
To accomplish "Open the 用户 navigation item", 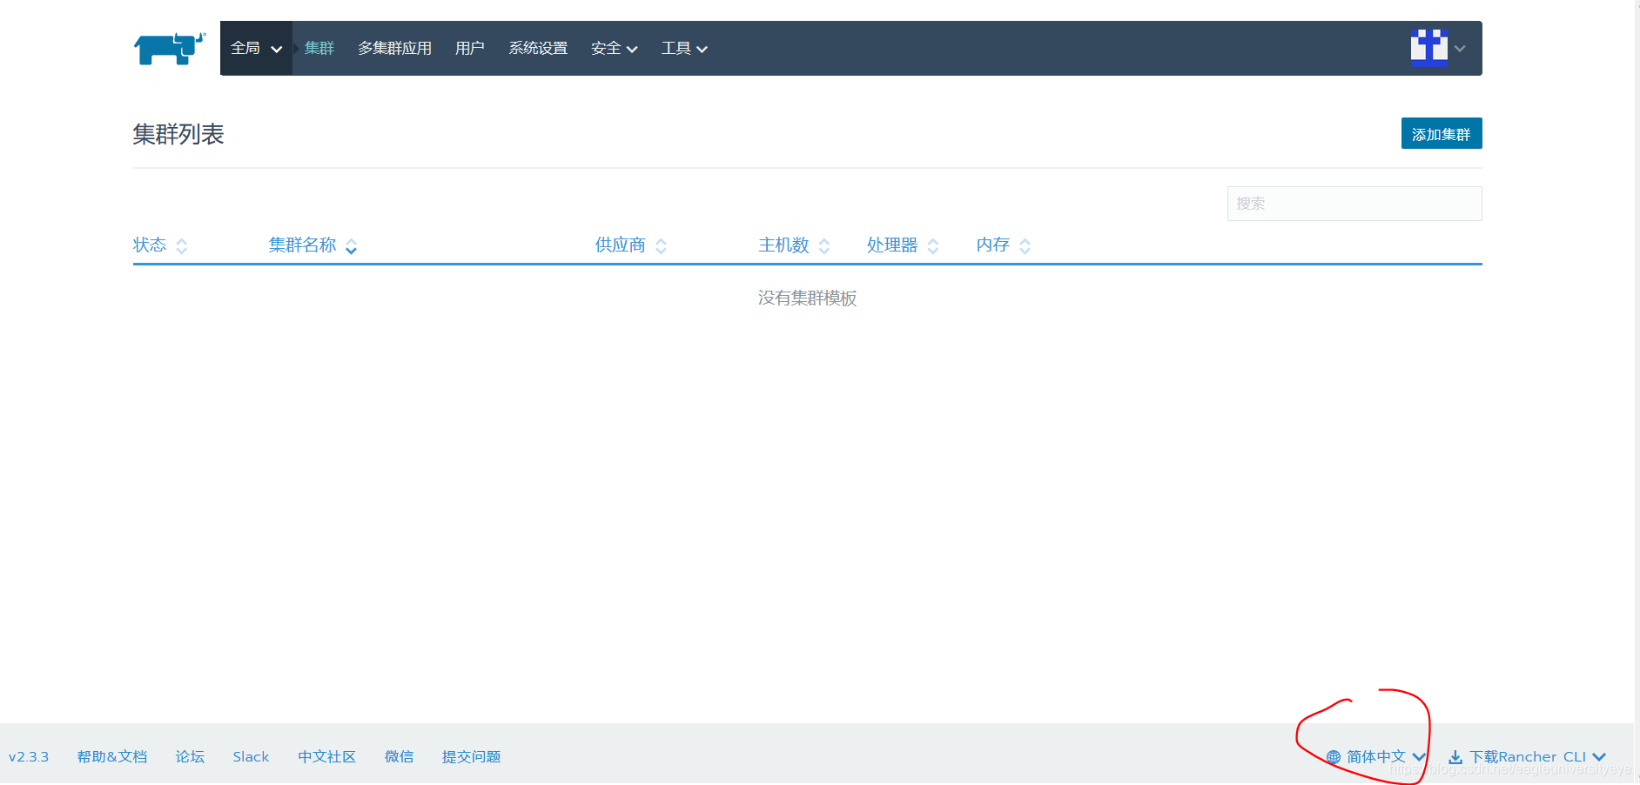I will [x=470, y=49].
